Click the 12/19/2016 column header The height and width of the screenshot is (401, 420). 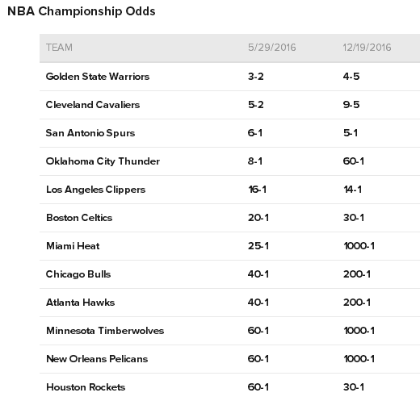(367, 48)
